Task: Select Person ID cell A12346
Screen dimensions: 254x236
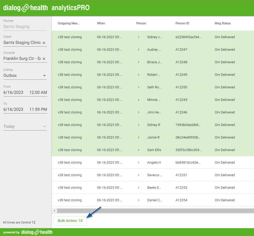Action: [x=181, y=112]
